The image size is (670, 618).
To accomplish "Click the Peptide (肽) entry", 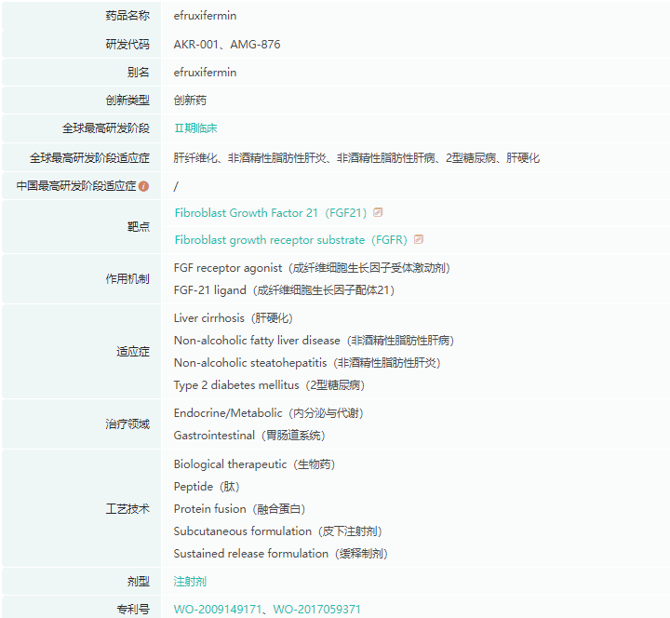I will click(207, 487).
